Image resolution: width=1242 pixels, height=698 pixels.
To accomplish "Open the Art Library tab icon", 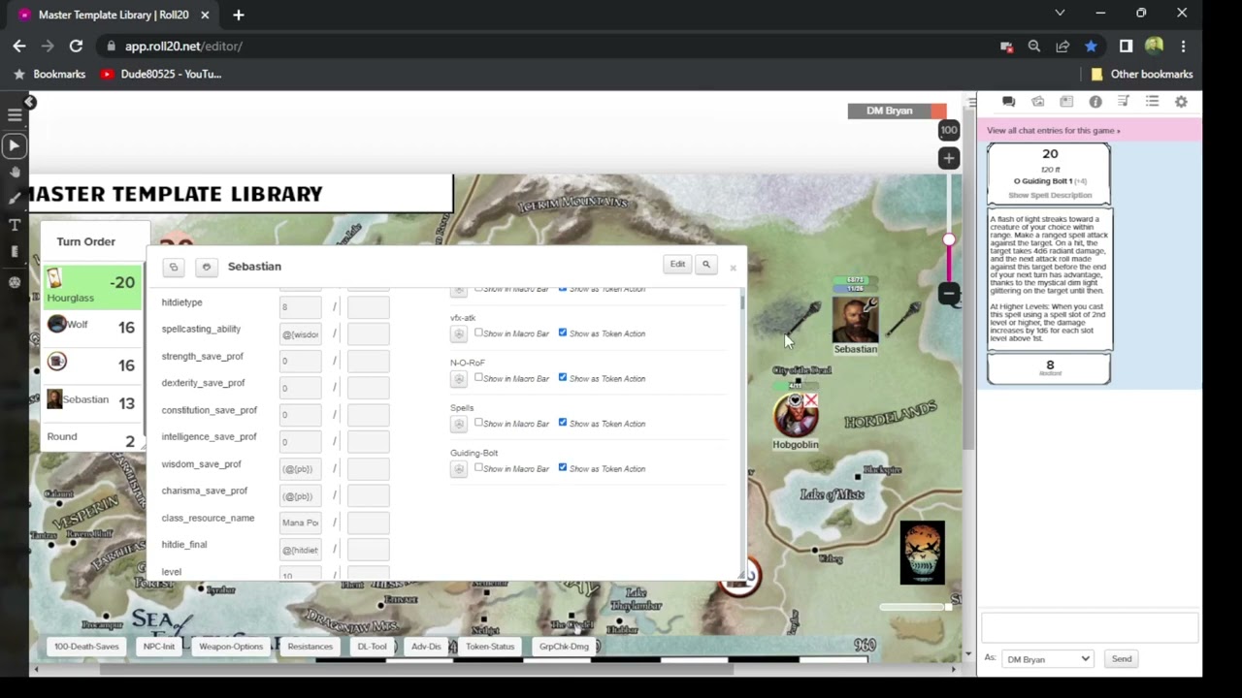I will pos(1037,102).
